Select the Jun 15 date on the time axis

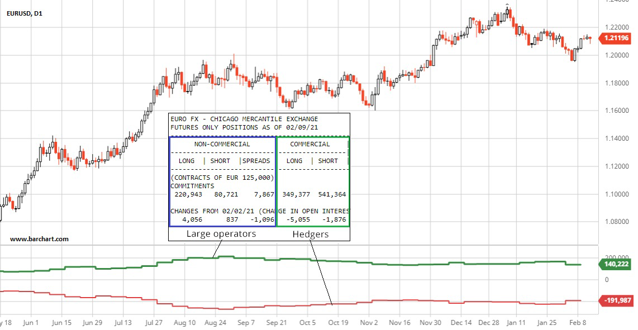(x=62, y=323)
